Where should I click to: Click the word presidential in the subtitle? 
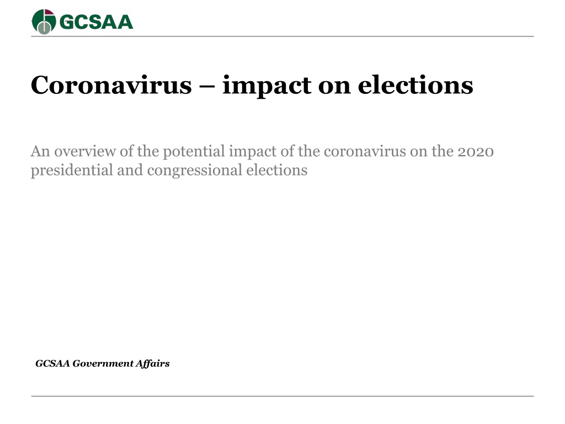tap(72, 171)
